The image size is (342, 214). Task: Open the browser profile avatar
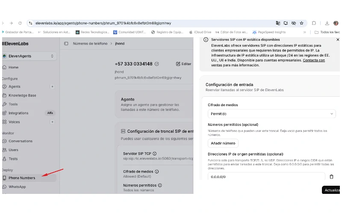point(336,23)
